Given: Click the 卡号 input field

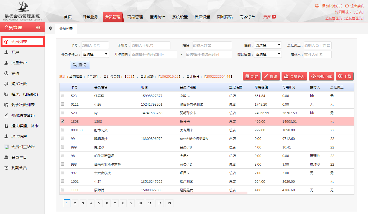Looking at the screenshot, I should [x=95, y=45].
